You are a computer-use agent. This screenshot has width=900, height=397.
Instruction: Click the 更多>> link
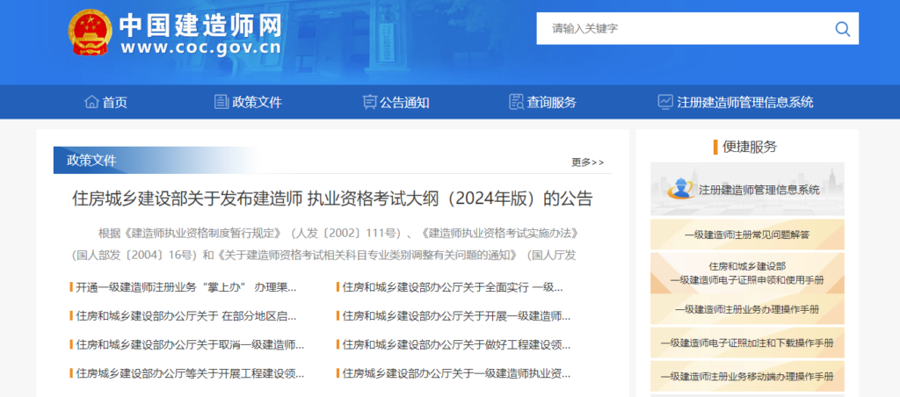(587, 162)
